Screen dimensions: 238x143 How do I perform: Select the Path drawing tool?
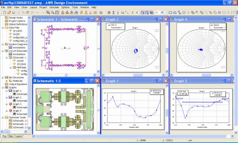coord(179,13)
